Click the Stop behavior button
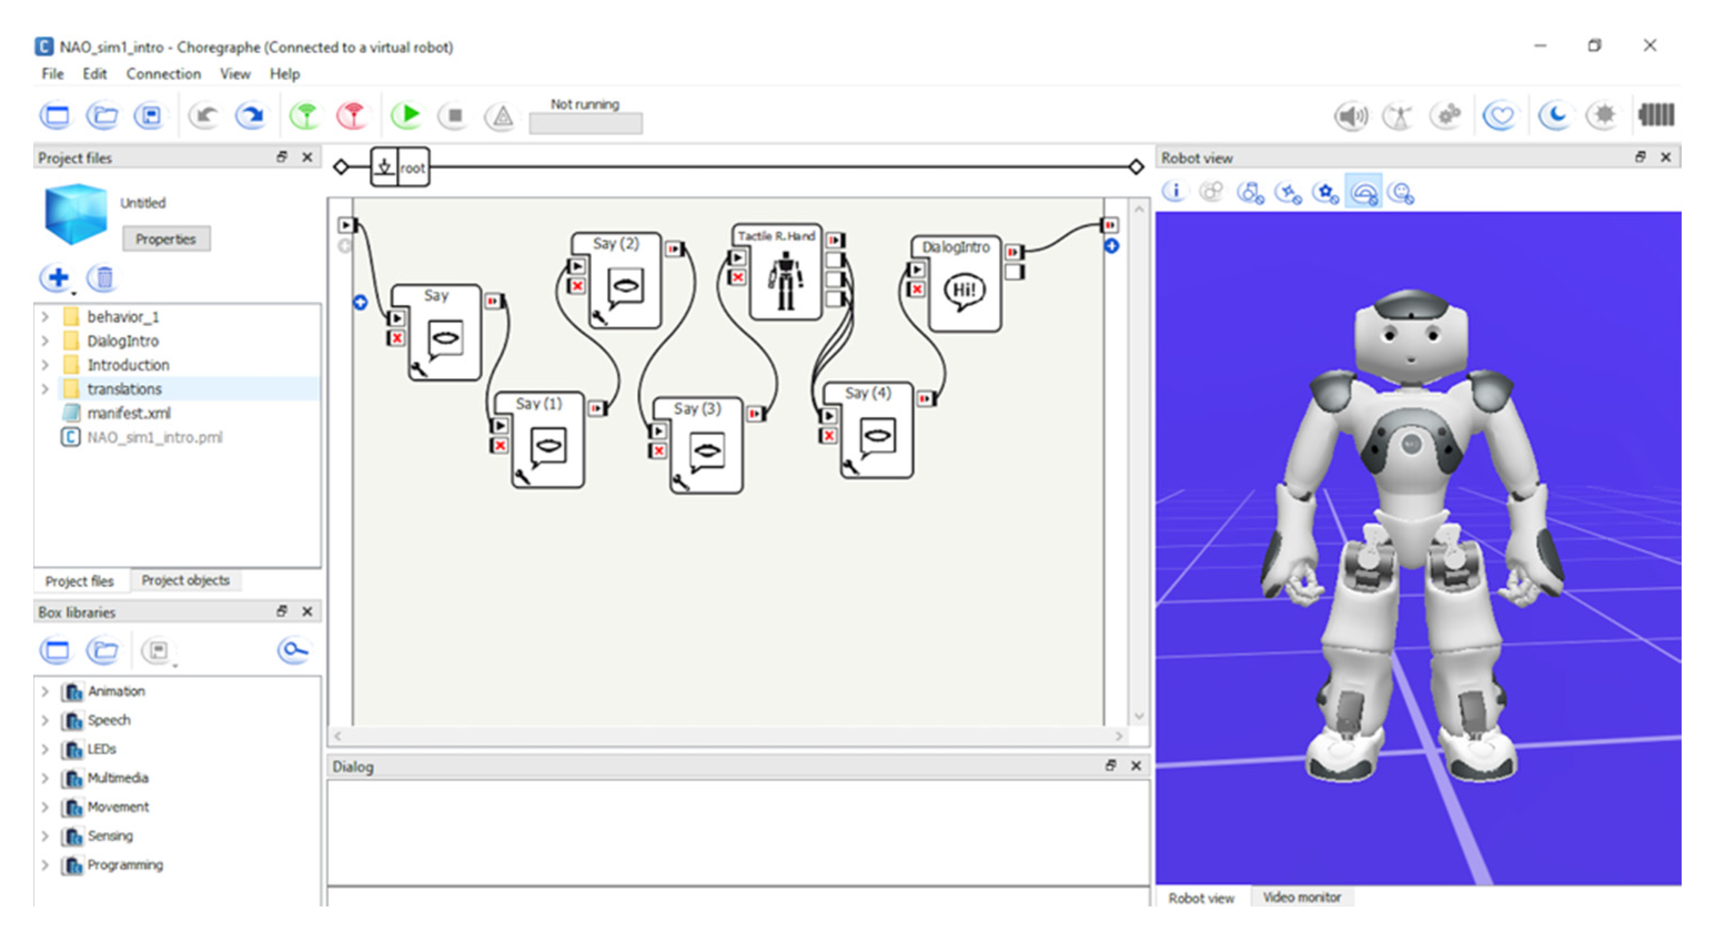Viewport: 1715px width, 935px height. [x=454, y=116]
